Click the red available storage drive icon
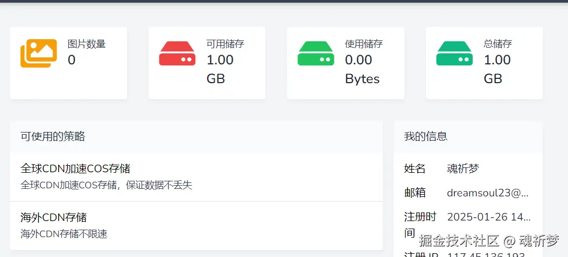The width and height of the screenshot is (568, 257). (x=177, y=54)
